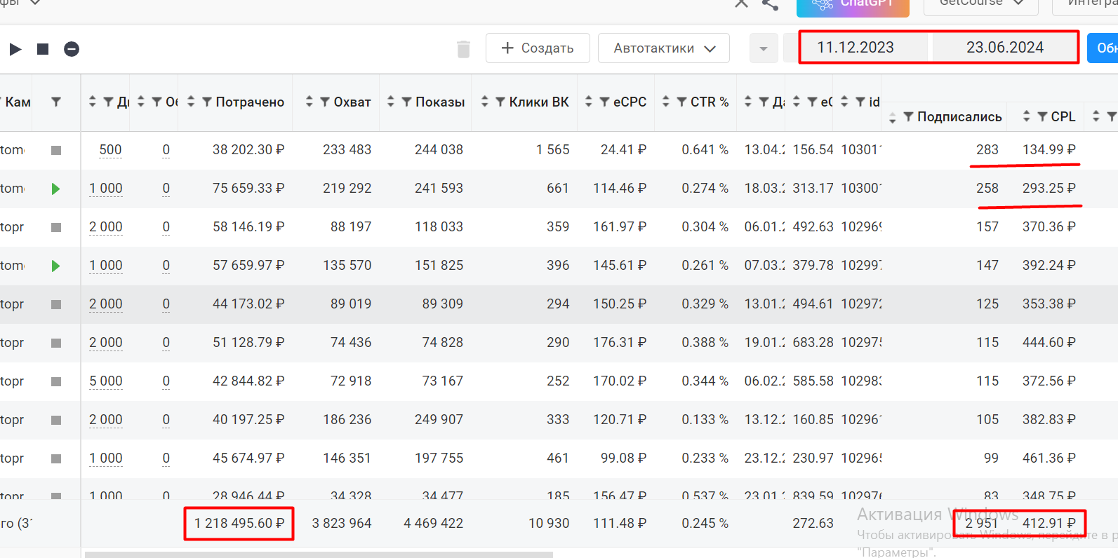Click the Потрачено column header
The image size is (1118, 558).
click(250, 102)
